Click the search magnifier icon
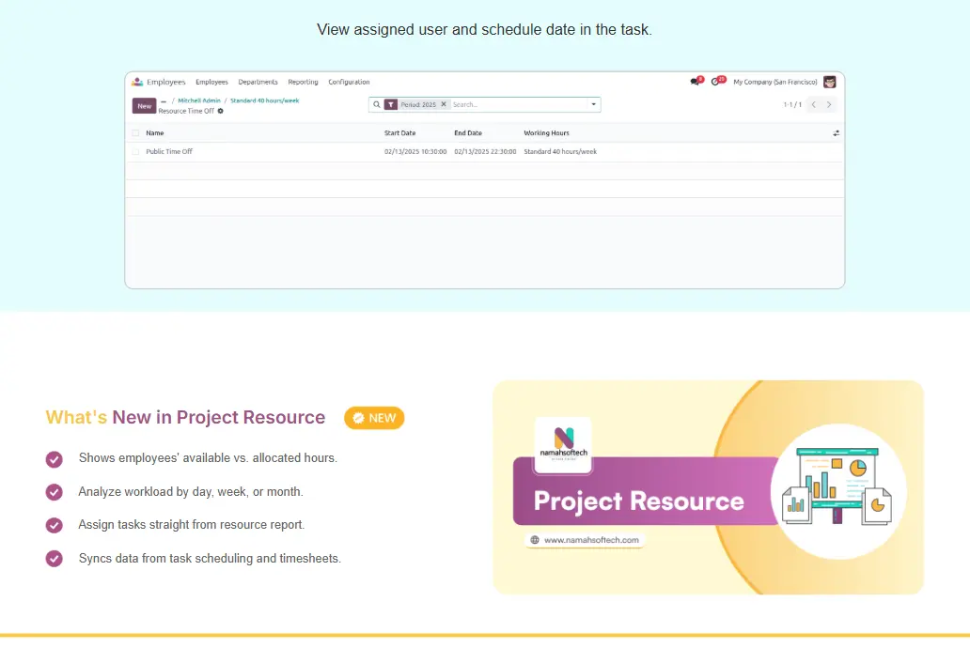 [377, 105]
